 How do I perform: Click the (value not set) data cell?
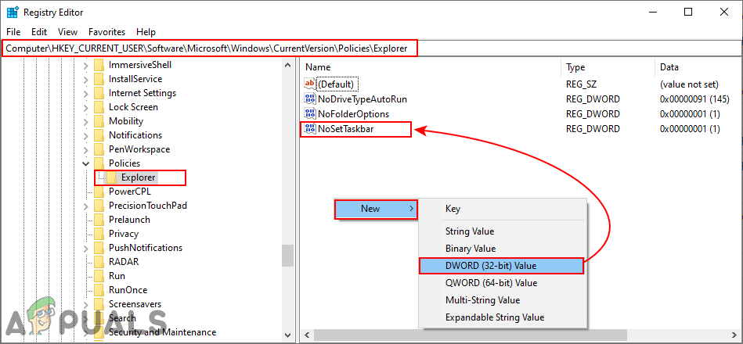click(689, 84)
